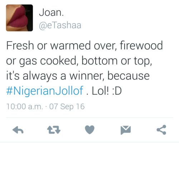Click the 'Lol! :D' text after the hashtag
Viewport: 179px width, 179px height.
click(107, 91)
